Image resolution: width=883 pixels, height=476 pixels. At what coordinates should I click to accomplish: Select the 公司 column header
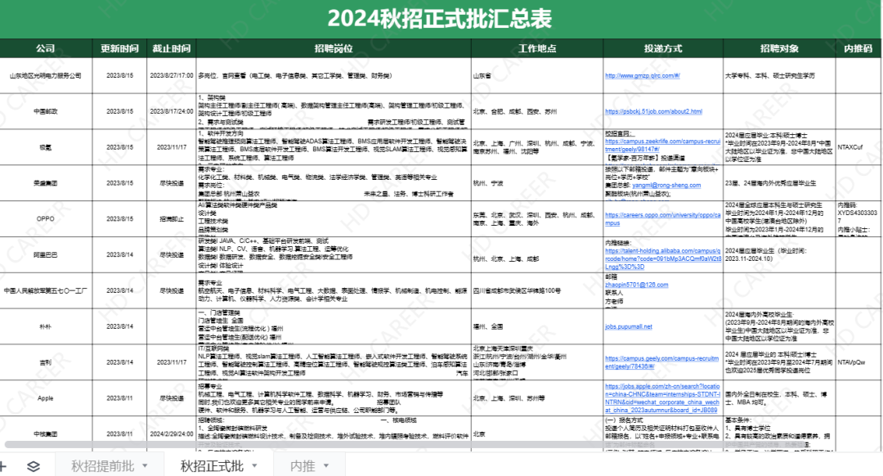[x=46, y=48]
